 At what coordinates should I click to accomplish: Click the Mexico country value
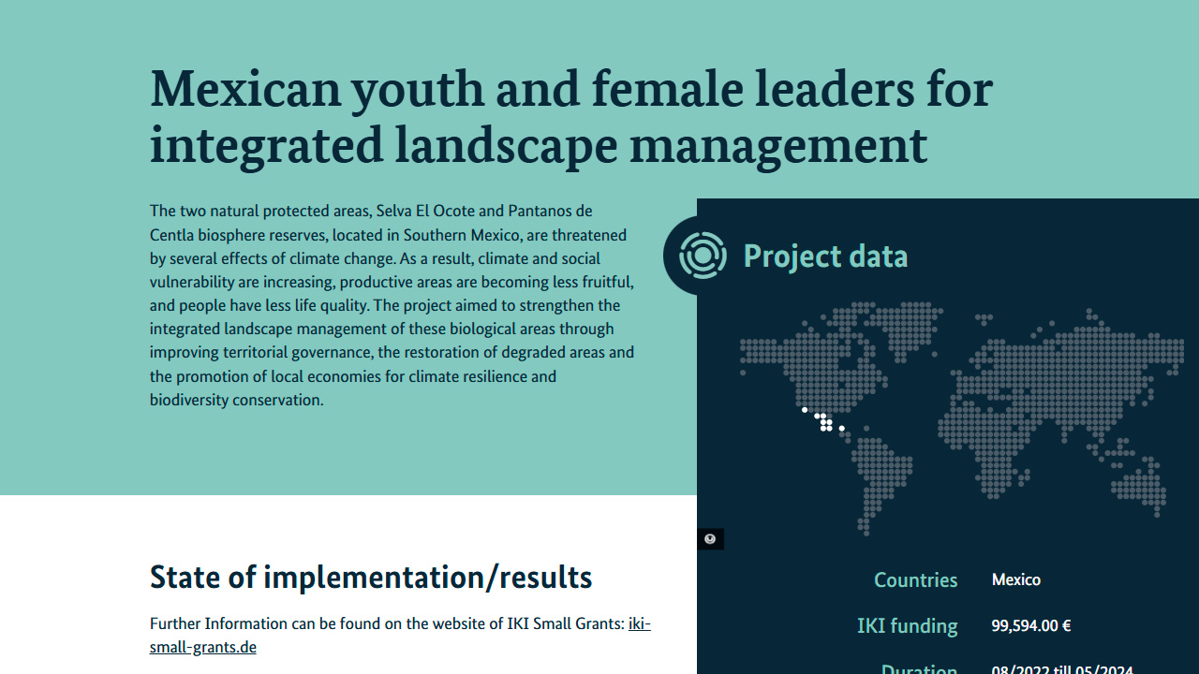tap(1015, 579)
